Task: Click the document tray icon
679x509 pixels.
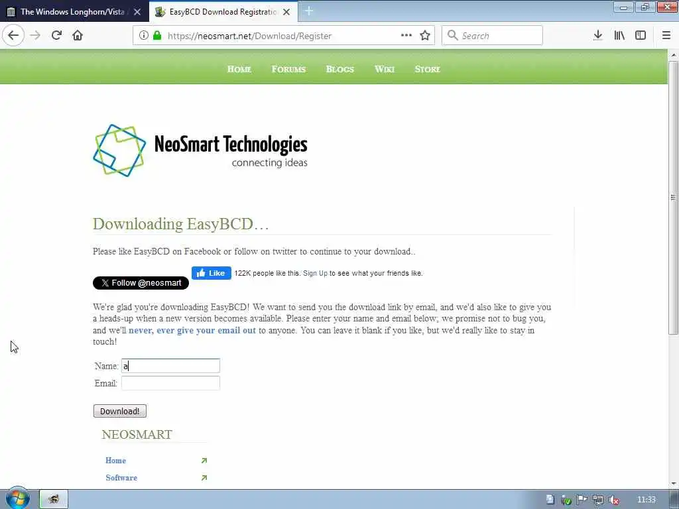Action: pos(550,500)
